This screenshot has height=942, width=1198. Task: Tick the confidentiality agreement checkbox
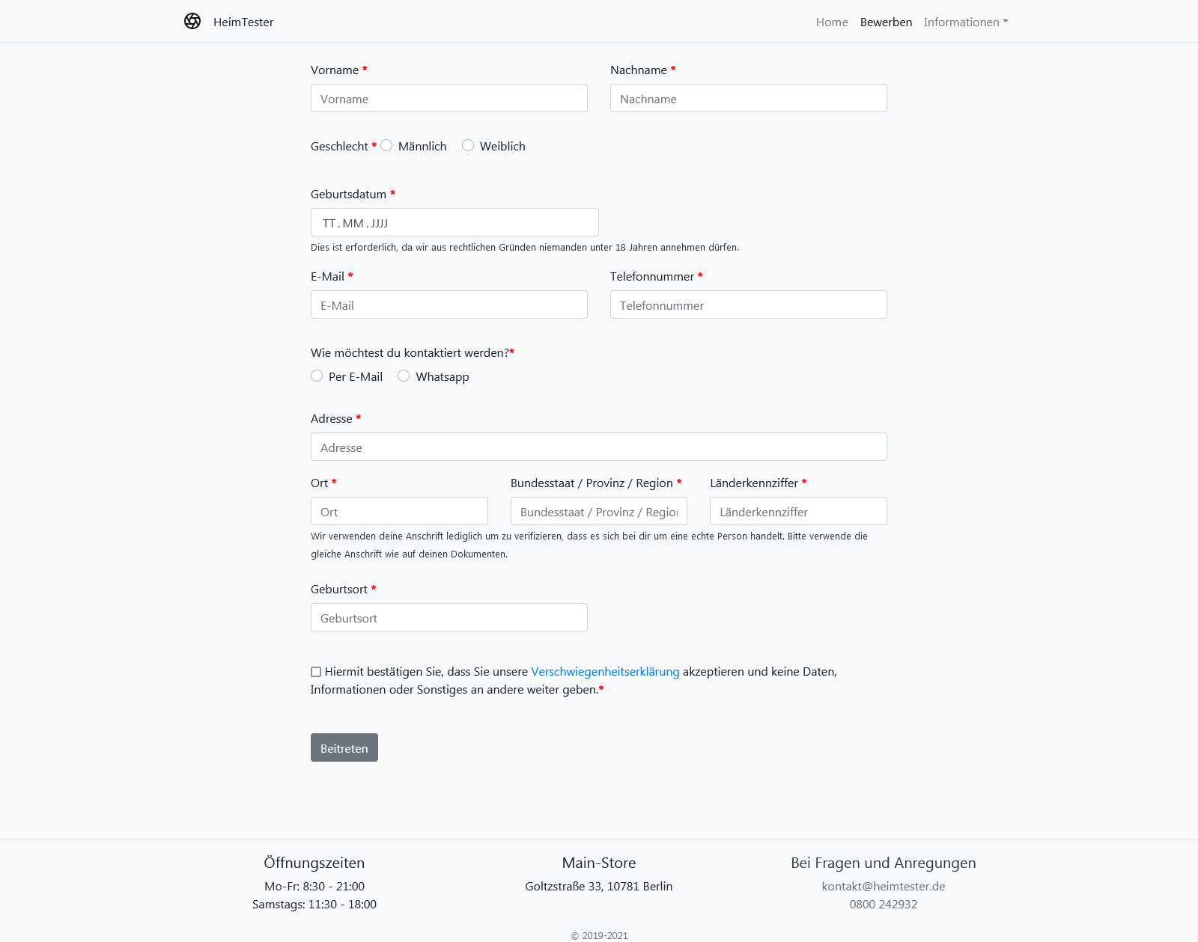[x=316, y=672]
